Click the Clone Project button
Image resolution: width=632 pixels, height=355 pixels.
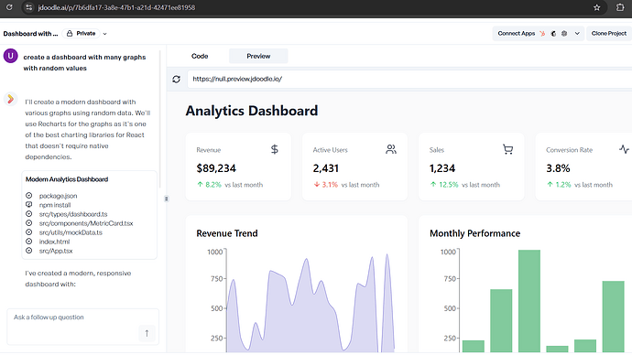coord(609,34)
